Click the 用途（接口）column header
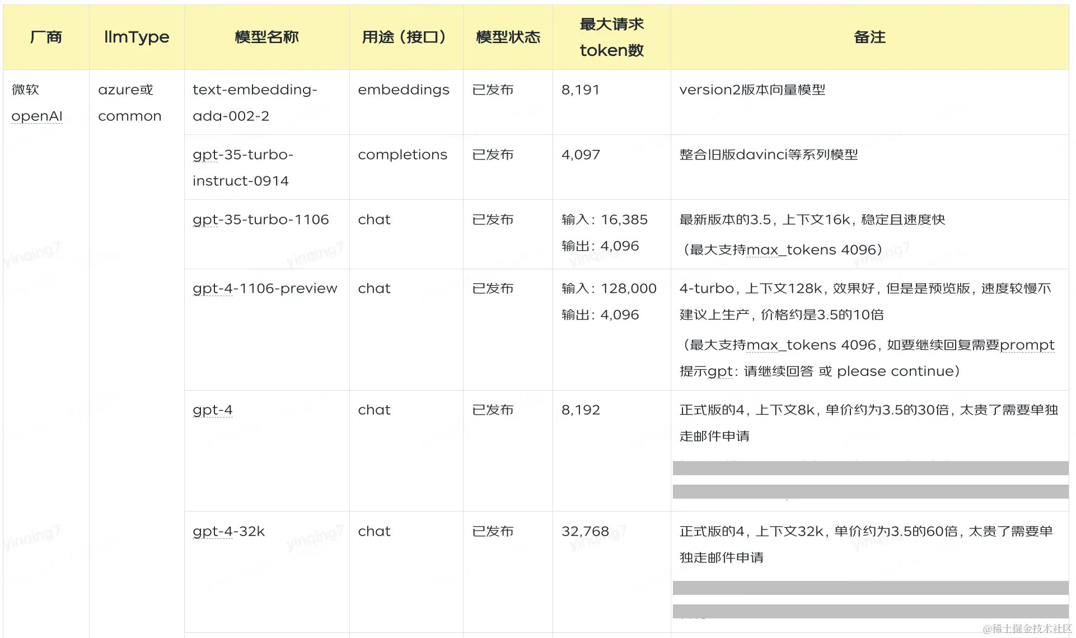Viewport: 1076px width, 638px height. (406, 37)
